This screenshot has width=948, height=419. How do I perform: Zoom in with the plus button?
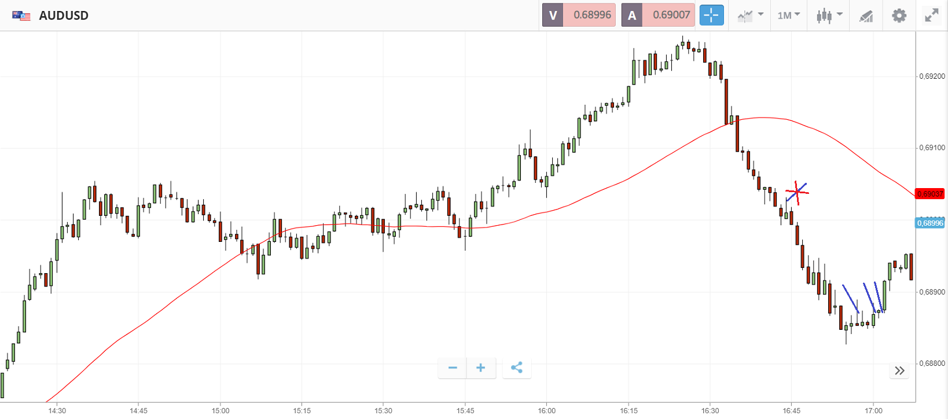point(480,367)
